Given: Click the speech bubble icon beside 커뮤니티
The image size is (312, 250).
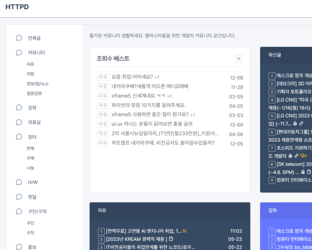Looking at the screenshot, I should [x=19, y=53].
